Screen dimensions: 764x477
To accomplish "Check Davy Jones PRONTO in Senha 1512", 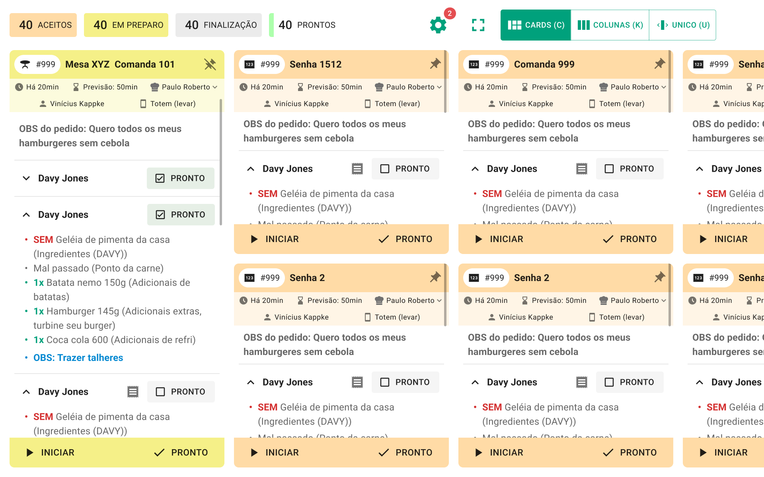I will click(x=405, y=169).
